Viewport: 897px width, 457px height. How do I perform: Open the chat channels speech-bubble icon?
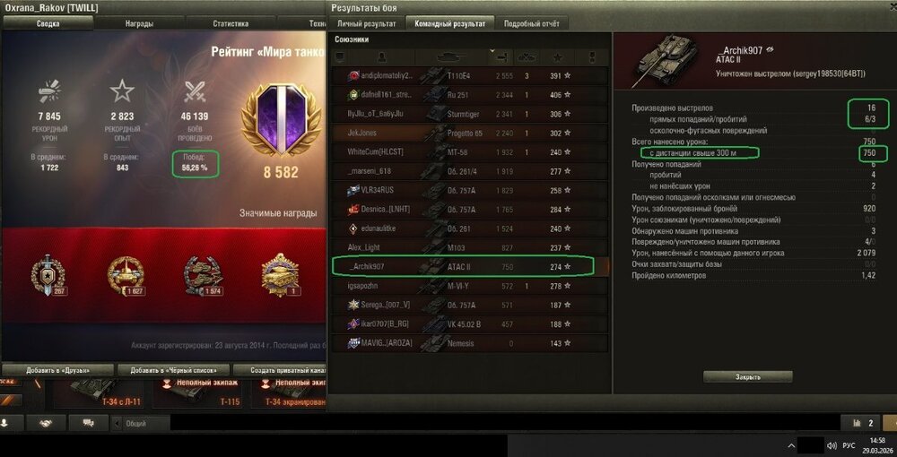point(88,423)
